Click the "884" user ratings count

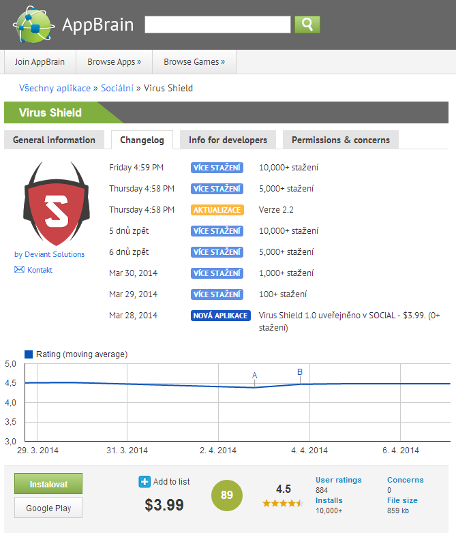point(322,490)
